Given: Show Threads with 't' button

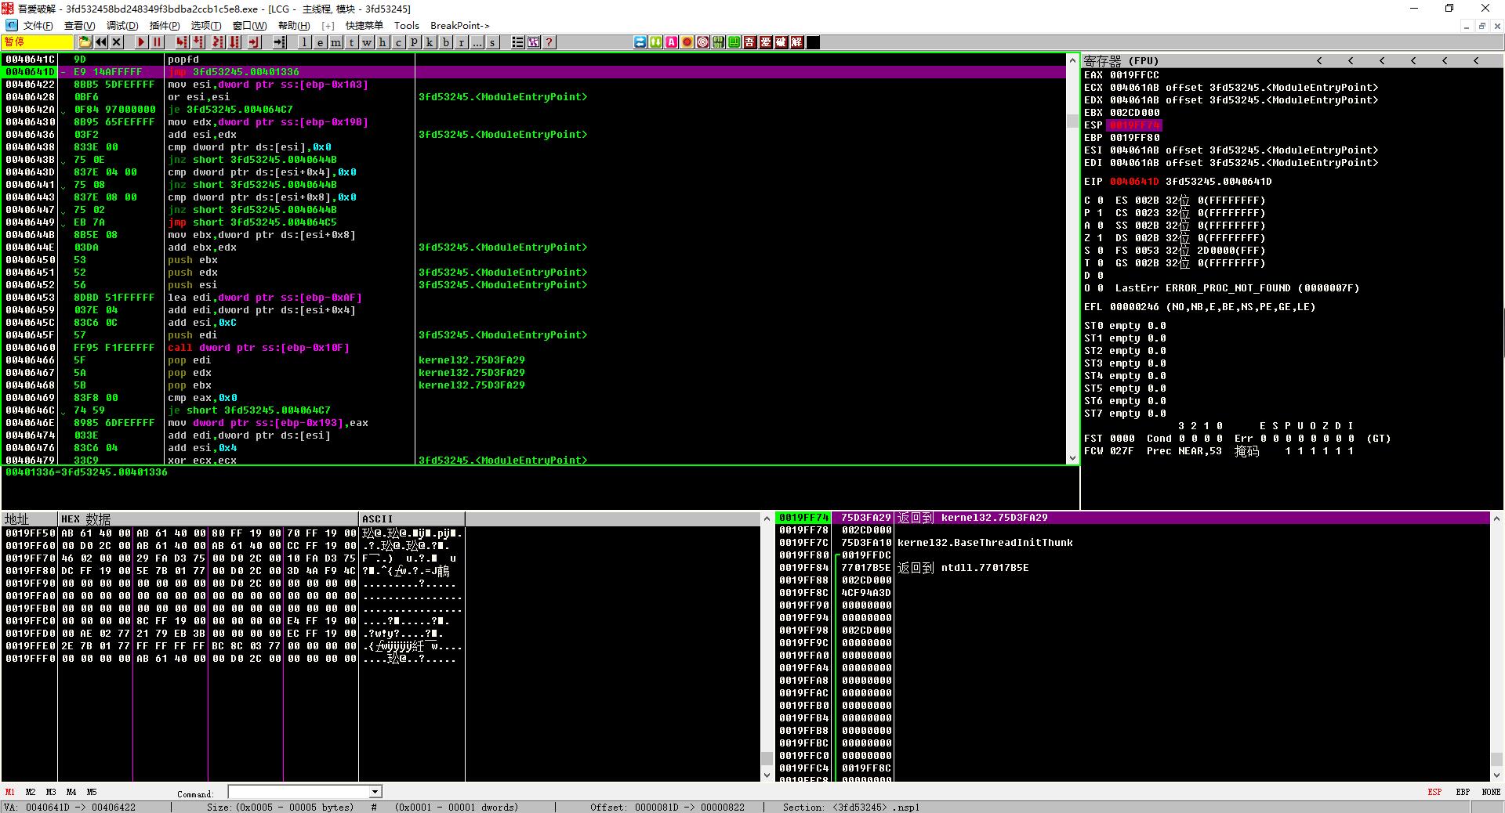Looking at the screenshot, I should click(x=351, y=42).
